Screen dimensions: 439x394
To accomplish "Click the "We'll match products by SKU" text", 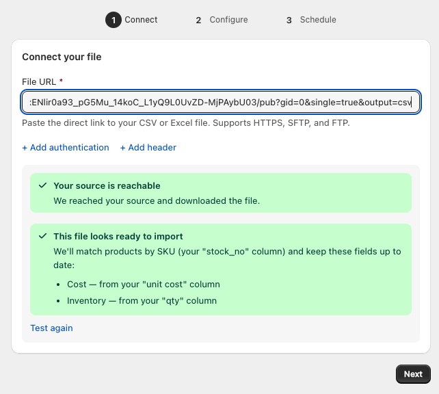I will (227, 258).
